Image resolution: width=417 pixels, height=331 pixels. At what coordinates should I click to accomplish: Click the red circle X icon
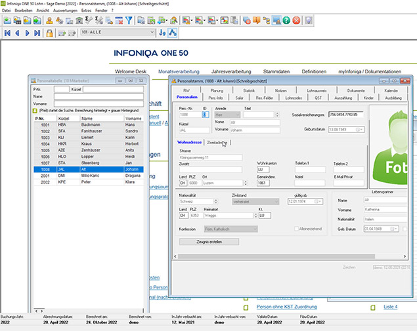pyautogui.click(x=296, y=20)
